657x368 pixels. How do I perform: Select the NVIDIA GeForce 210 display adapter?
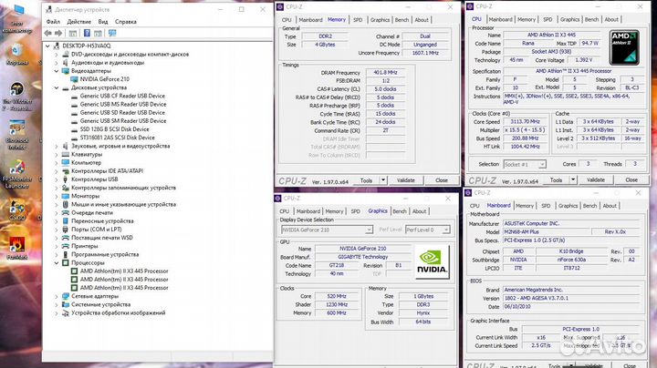click(104, 79)
